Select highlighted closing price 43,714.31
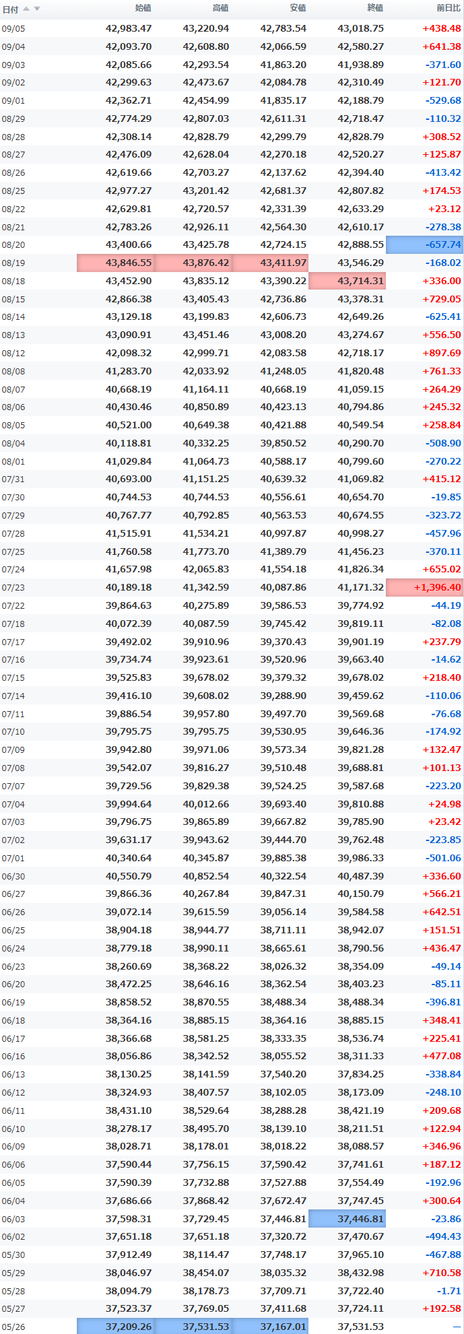 pos(347,281)
